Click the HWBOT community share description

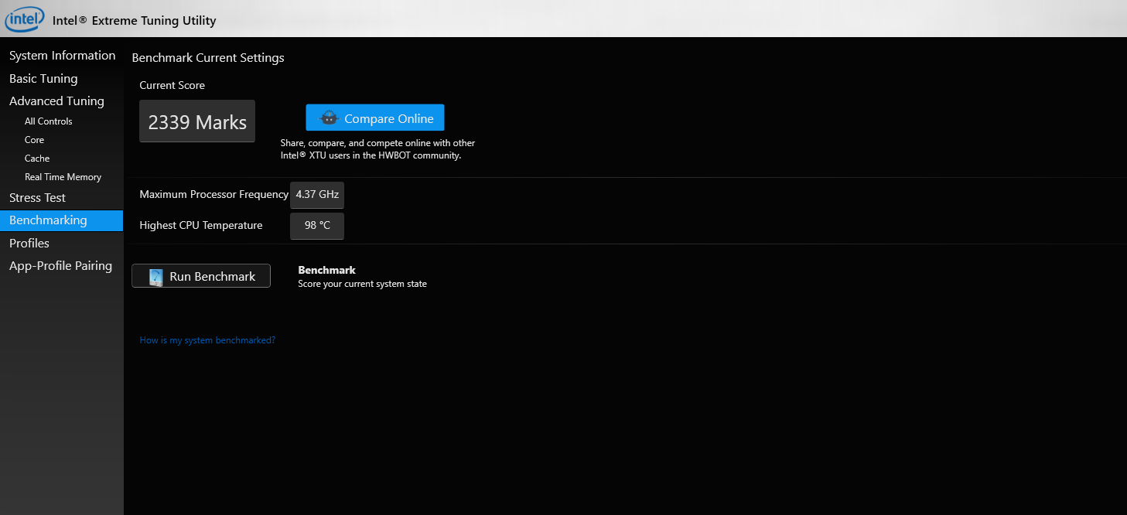[378, 149]
